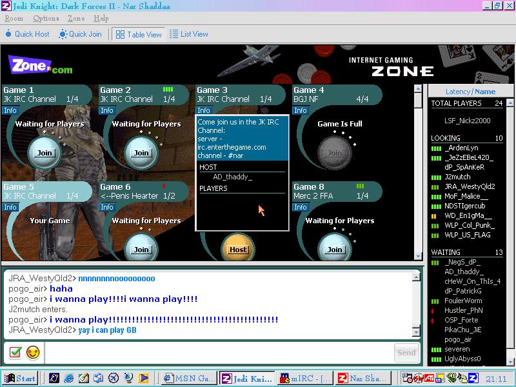516x387 pixels.
Task: Select player _JeZzEBeL420_ in list
Action: [469, 157]
